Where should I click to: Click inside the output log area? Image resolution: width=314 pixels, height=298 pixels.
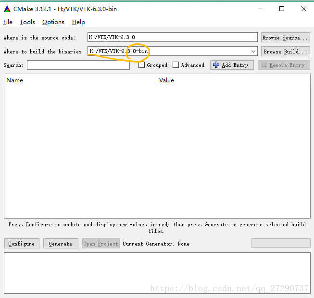157,273
